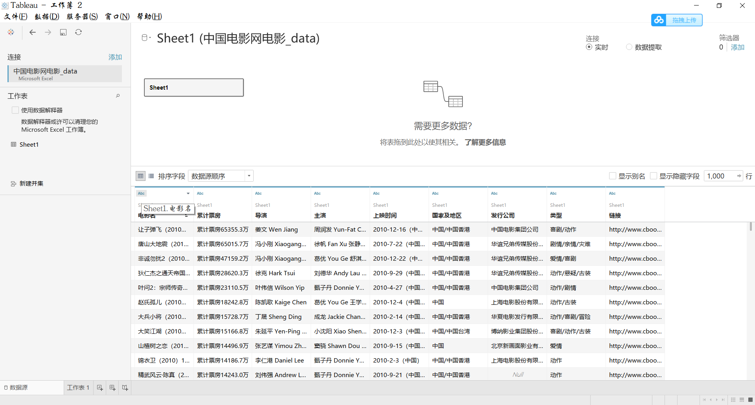
Task: Click the back navigation arrow
Action: (x=33, y=32)
